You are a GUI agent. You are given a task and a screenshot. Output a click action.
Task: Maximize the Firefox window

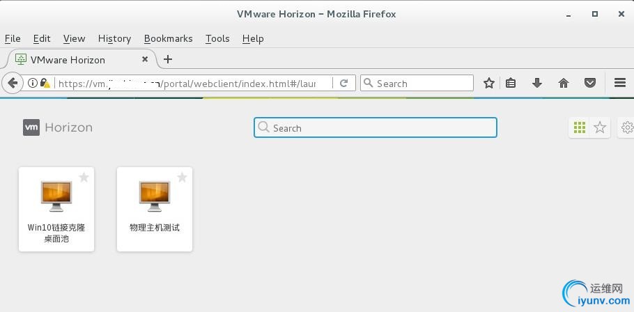tap(595, 14)
